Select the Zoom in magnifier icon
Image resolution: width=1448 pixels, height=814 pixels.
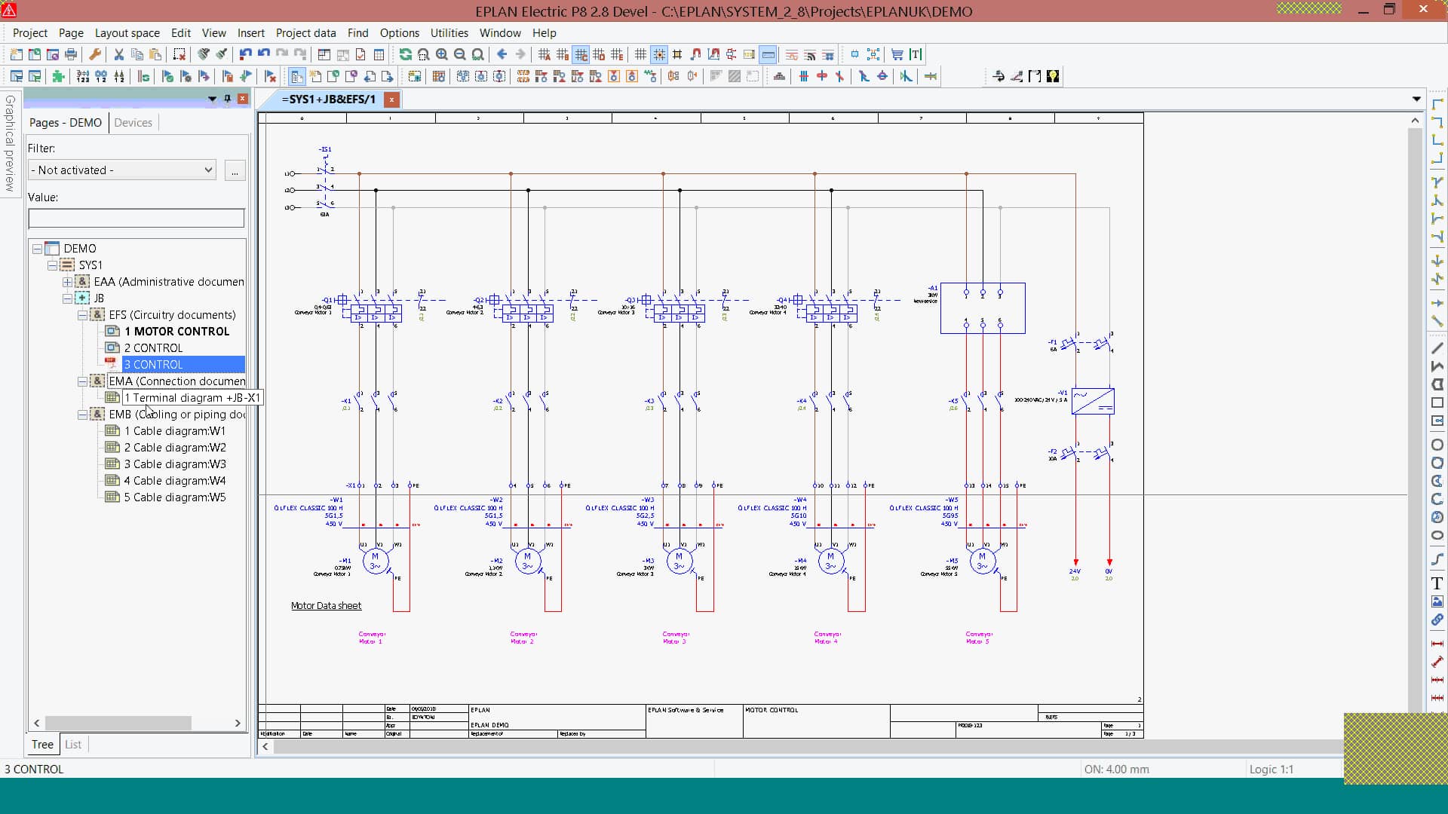pos(443,54)
